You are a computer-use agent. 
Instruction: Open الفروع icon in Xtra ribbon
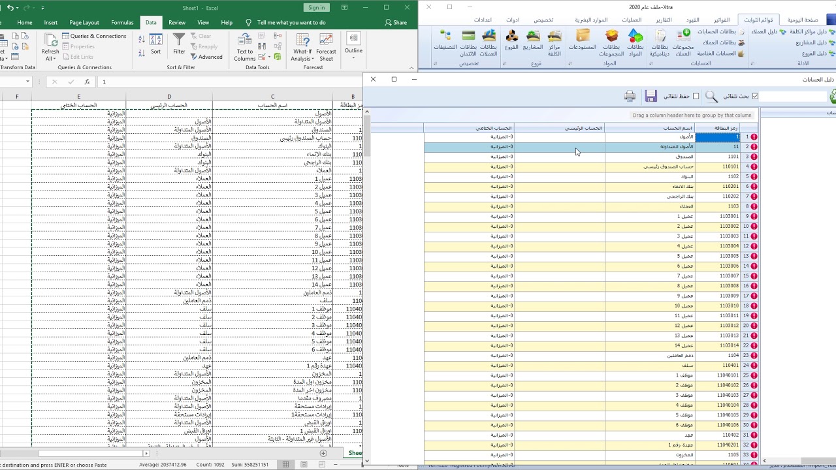tap(511, 39)
